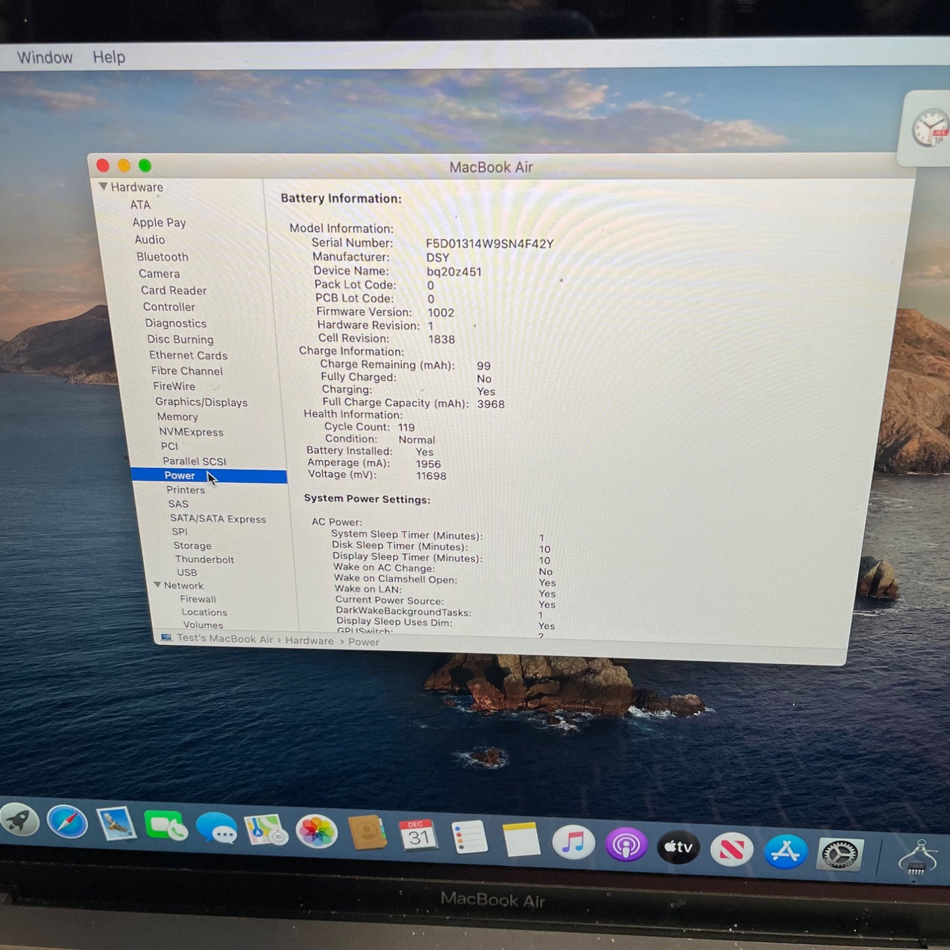Open FaceTime from the Dock
Screen dimensions: 950x950
tap(166, 826)
